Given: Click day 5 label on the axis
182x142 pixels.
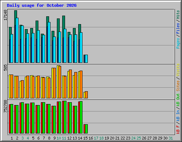Looking at the screenshot, I should (x=33, y=138).
